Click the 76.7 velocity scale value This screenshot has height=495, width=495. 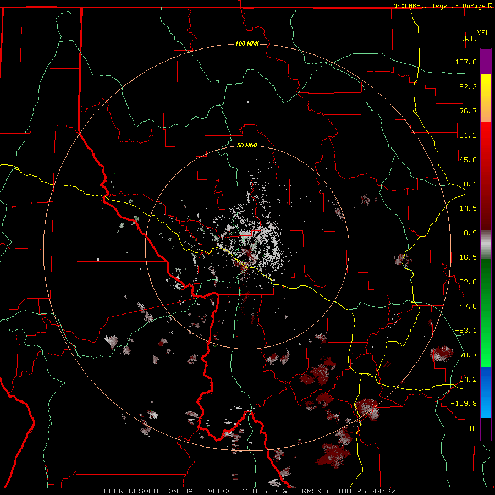click(468, 111)
